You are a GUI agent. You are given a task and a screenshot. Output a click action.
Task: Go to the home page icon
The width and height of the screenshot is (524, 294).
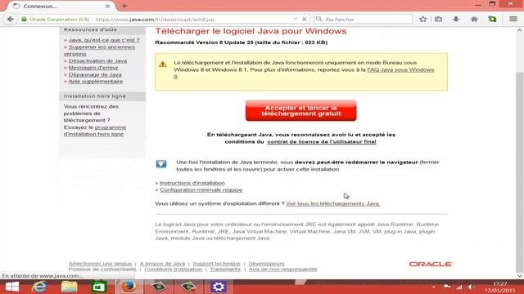[474, 20]
